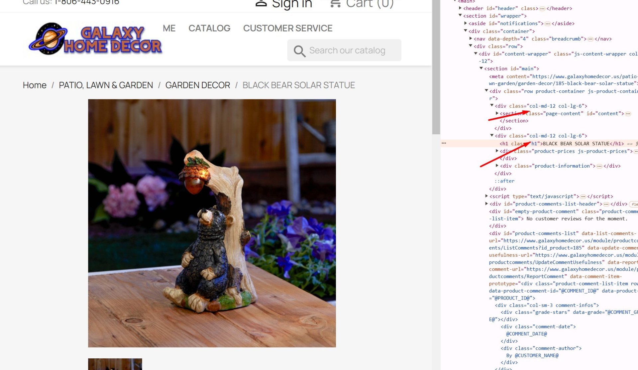Screen dimensions: 638x370
Task: Select the comment-date div line
Action: 538,327
